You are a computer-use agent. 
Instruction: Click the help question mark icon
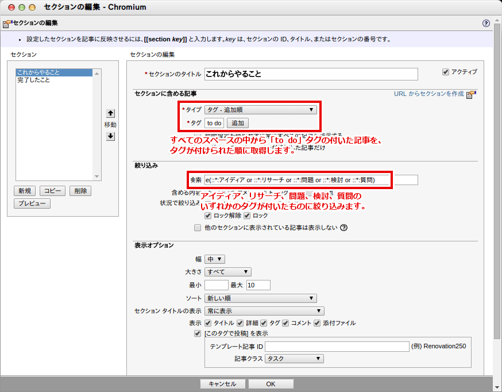(x=486, y=24)
